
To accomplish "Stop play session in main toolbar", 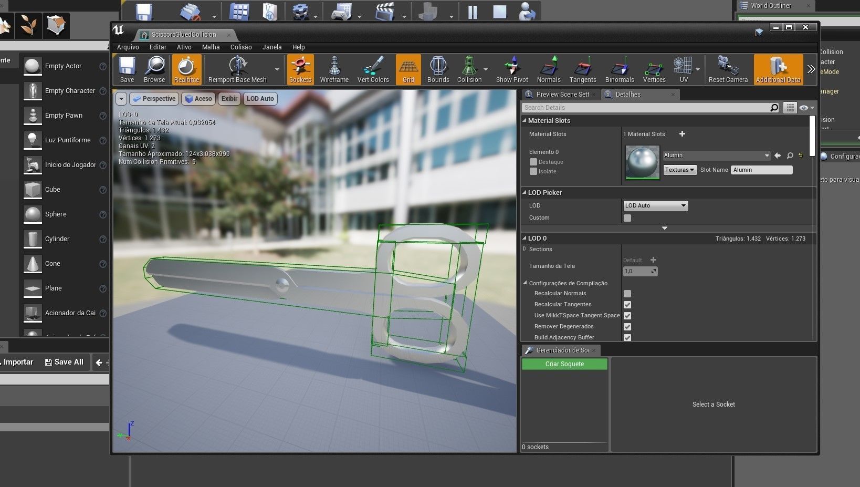I will pos(499,12).
